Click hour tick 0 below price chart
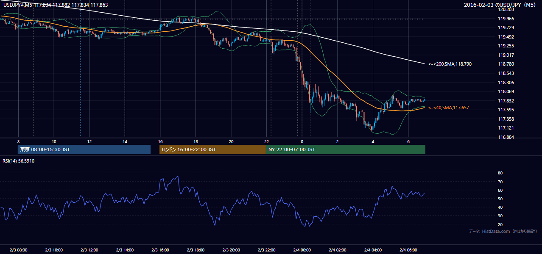 [302, 141]
